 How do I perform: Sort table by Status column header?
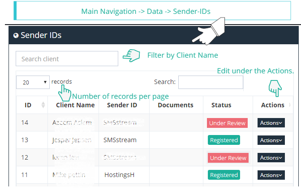221,105
